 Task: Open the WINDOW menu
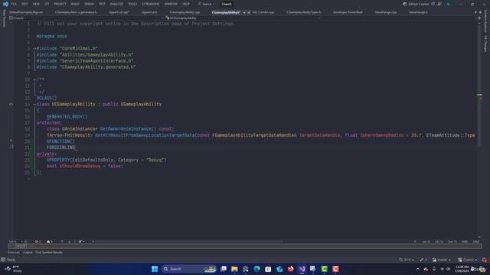tap(171, 4)
